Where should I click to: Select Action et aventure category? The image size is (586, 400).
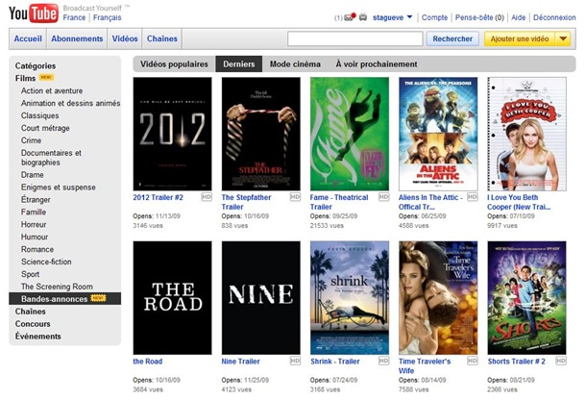52,90
